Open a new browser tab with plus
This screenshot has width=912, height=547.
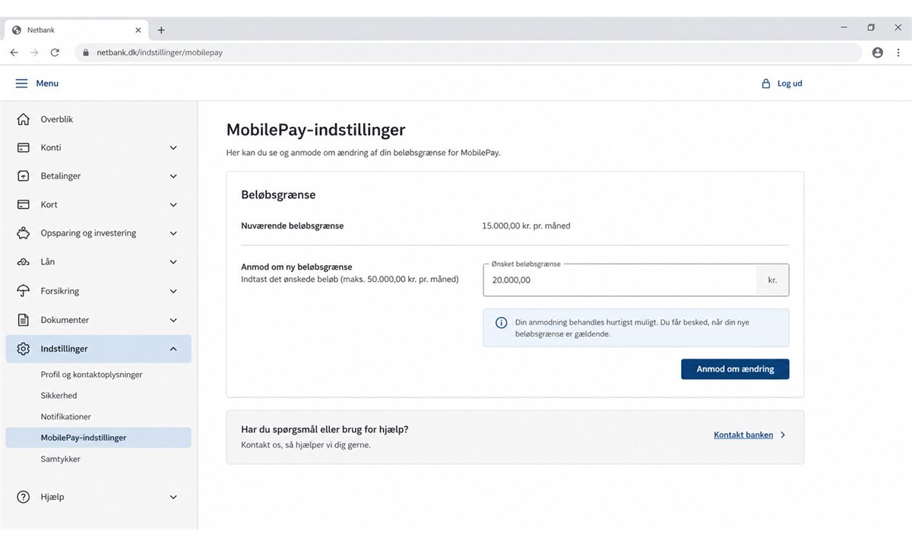click(x=161, y=30)
